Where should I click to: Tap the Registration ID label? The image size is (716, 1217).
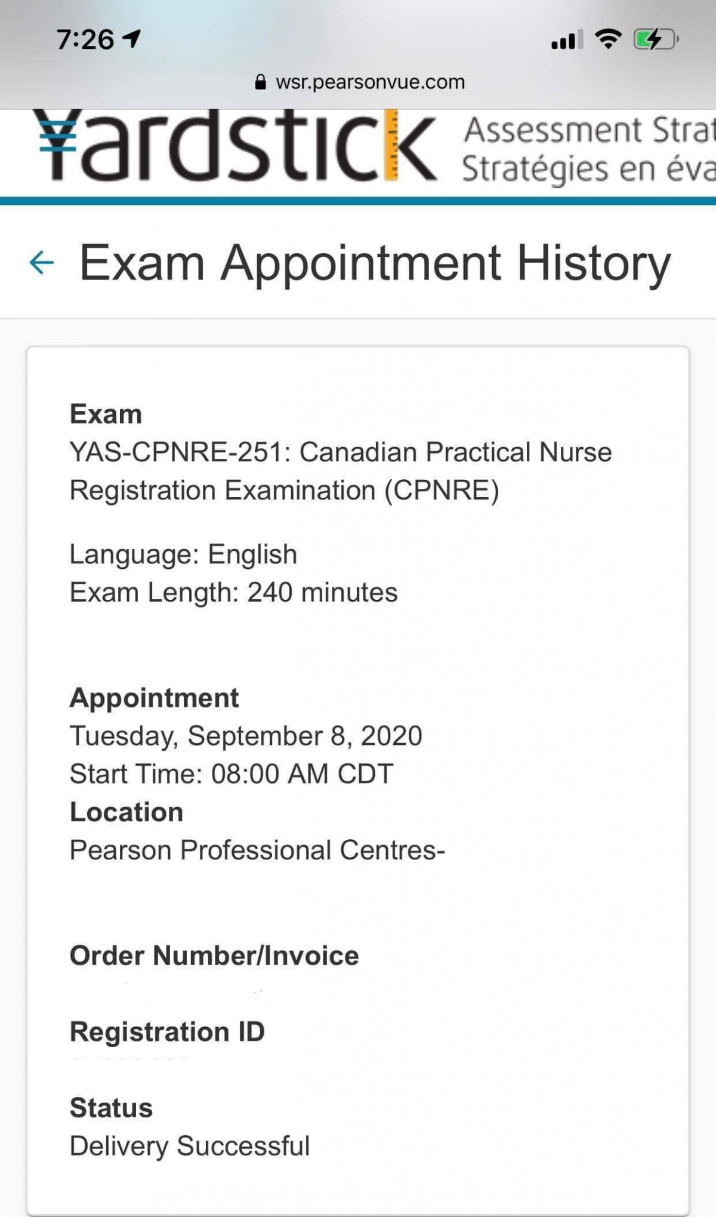(x=167, y=1031)
